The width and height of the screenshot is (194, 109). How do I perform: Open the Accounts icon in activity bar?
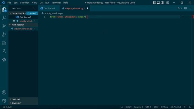coord(4,92)
